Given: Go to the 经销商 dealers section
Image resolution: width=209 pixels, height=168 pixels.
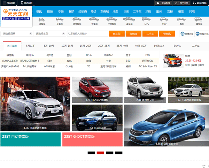Looking at the screenshot, I should pos(83,12).
